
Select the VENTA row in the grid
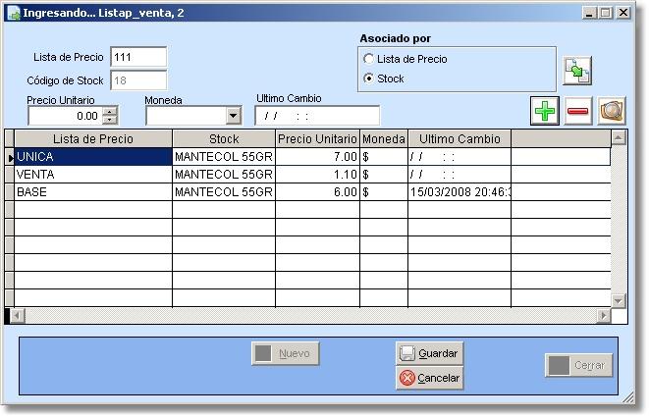tap(93, 174)
